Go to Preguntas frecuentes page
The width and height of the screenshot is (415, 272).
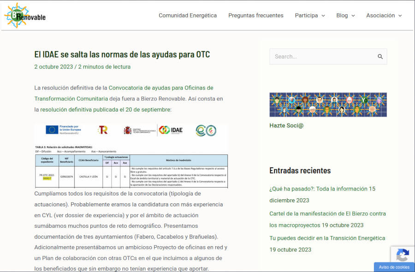coord(256,15)
